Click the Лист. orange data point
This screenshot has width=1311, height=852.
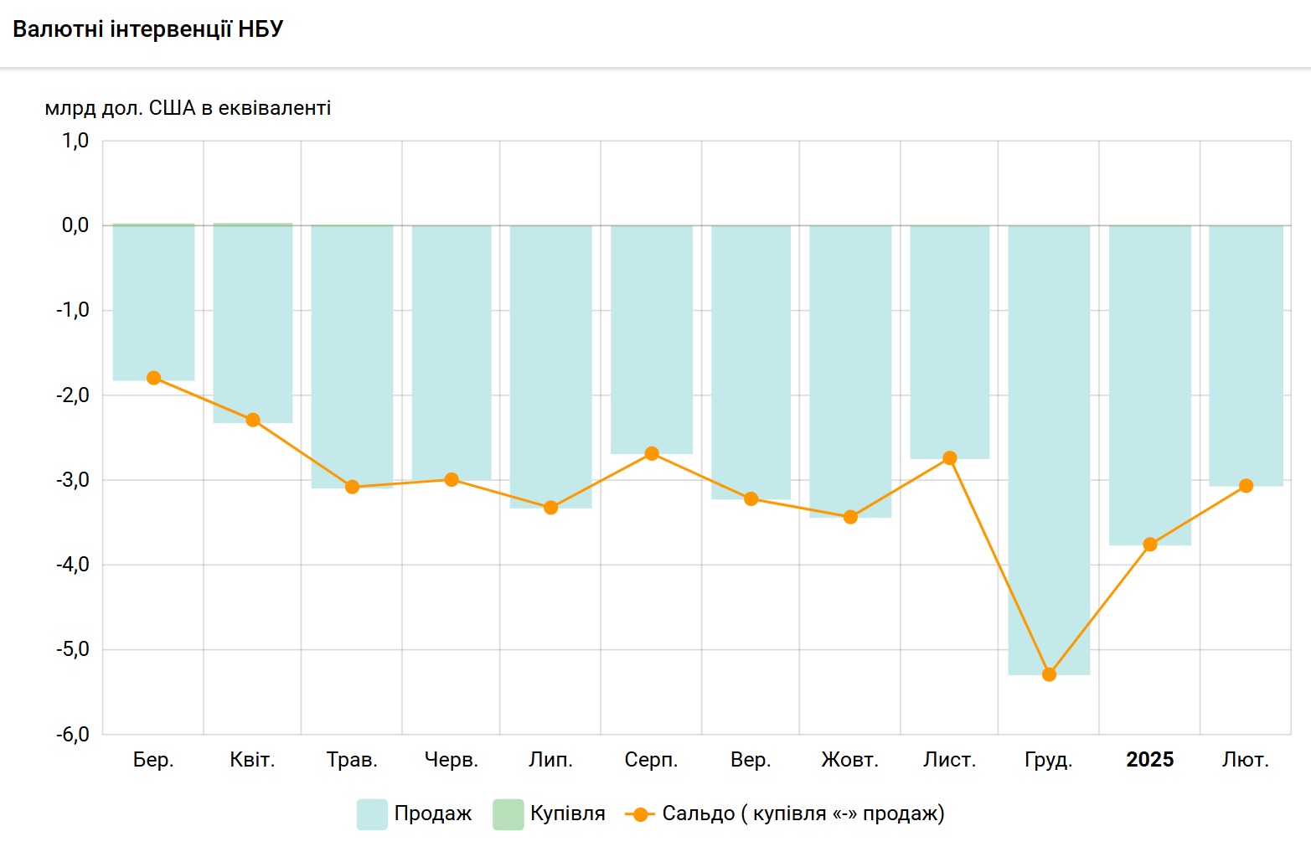[x=949, y=458]
